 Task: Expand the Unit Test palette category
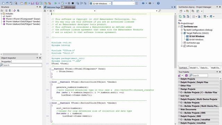click(x=179, y=96)
